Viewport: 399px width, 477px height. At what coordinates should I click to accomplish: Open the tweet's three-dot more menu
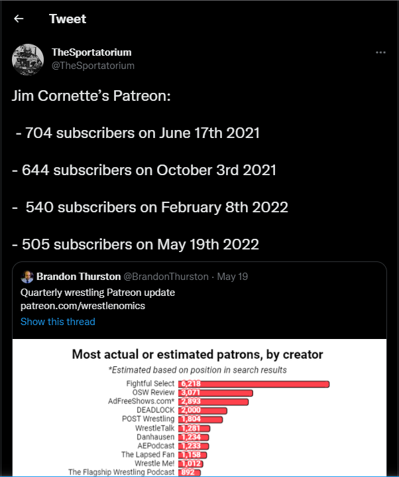click(380, 52)
